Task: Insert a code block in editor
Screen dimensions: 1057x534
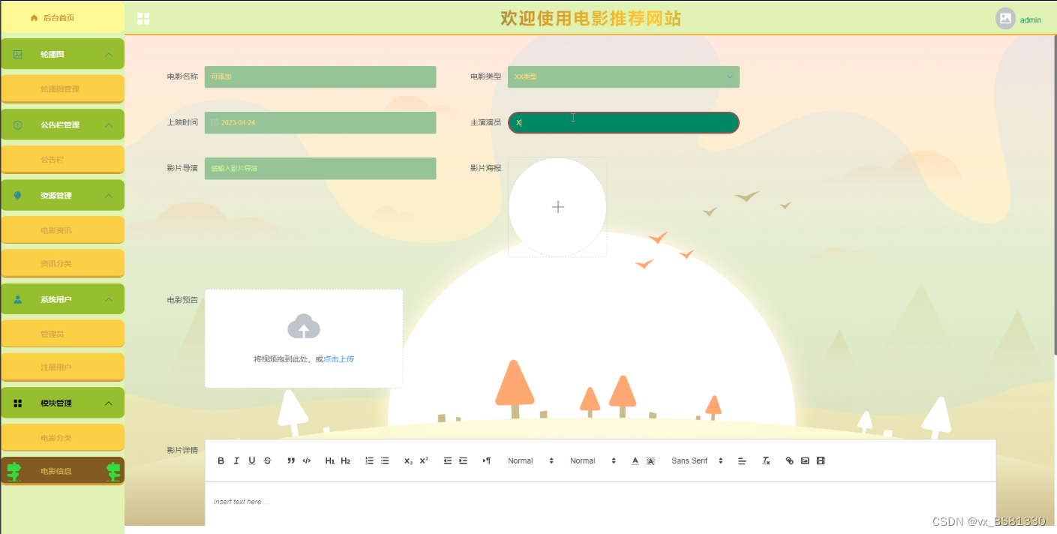Action: pyautogui.click(x=307, y=460)
